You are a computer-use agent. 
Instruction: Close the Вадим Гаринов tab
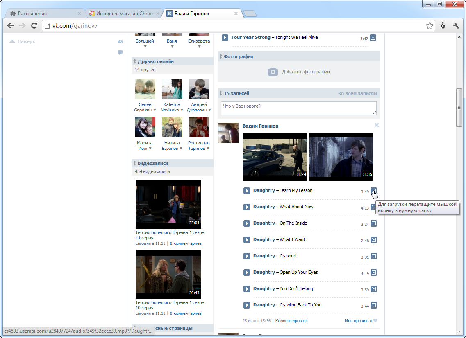(236, 14)
